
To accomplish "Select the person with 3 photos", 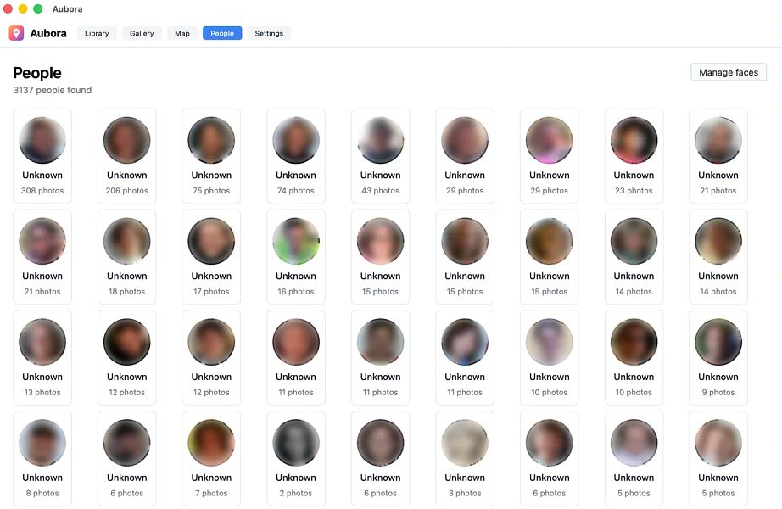I will point(465,459).
